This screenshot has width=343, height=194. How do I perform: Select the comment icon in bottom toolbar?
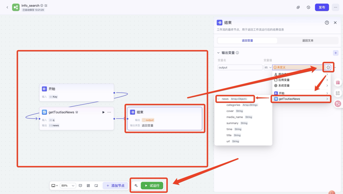click(81, 185)
